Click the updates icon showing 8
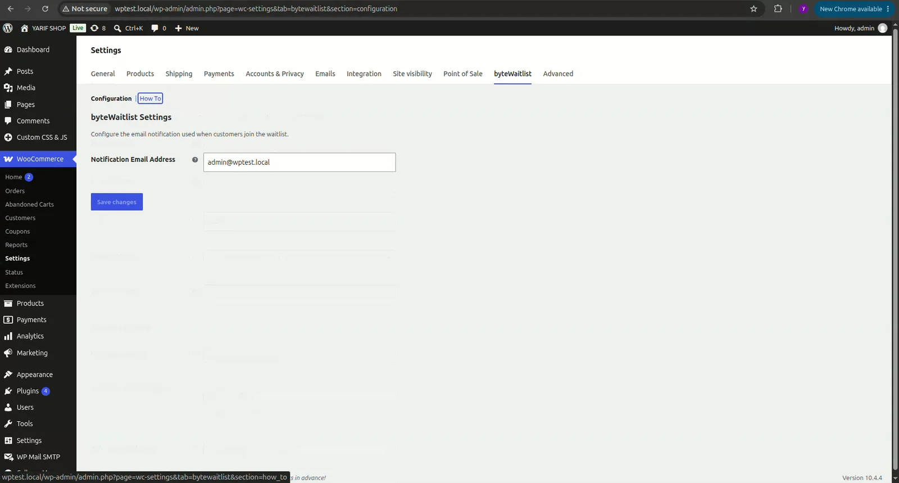The image size is (899, 483). tap(94, 28)
